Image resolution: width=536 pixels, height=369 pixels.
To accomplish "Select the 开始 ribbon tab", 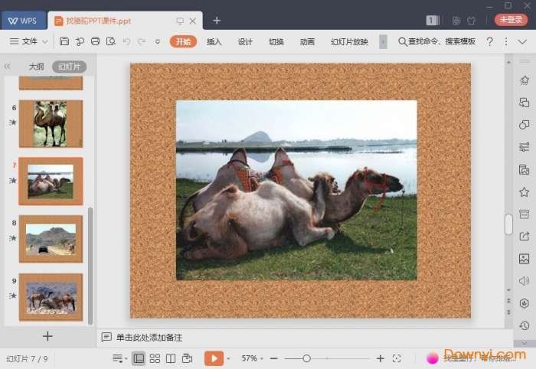I will click(x=183, y=41).
